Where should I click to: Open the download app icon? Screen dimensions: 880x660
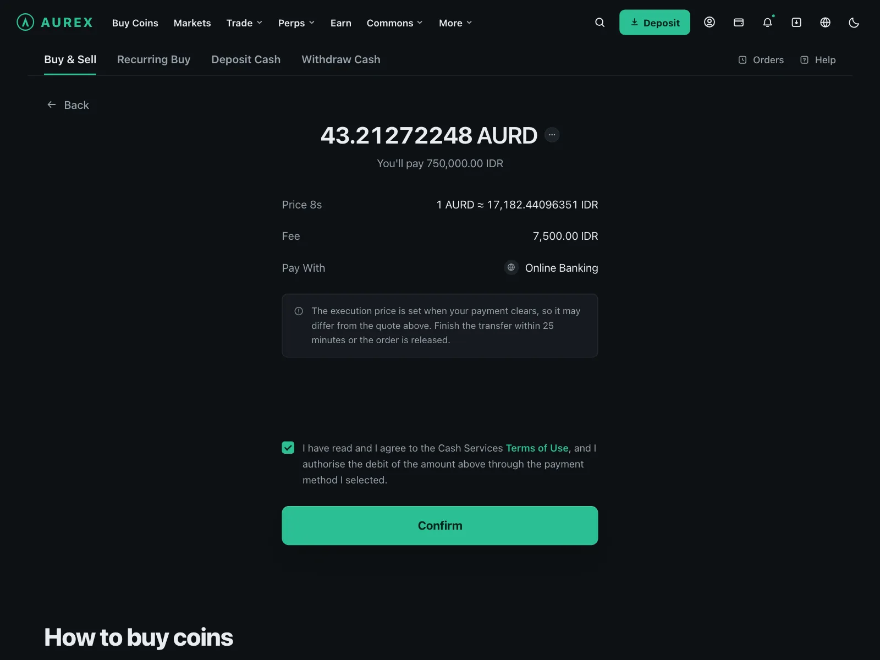click(796, 23)
